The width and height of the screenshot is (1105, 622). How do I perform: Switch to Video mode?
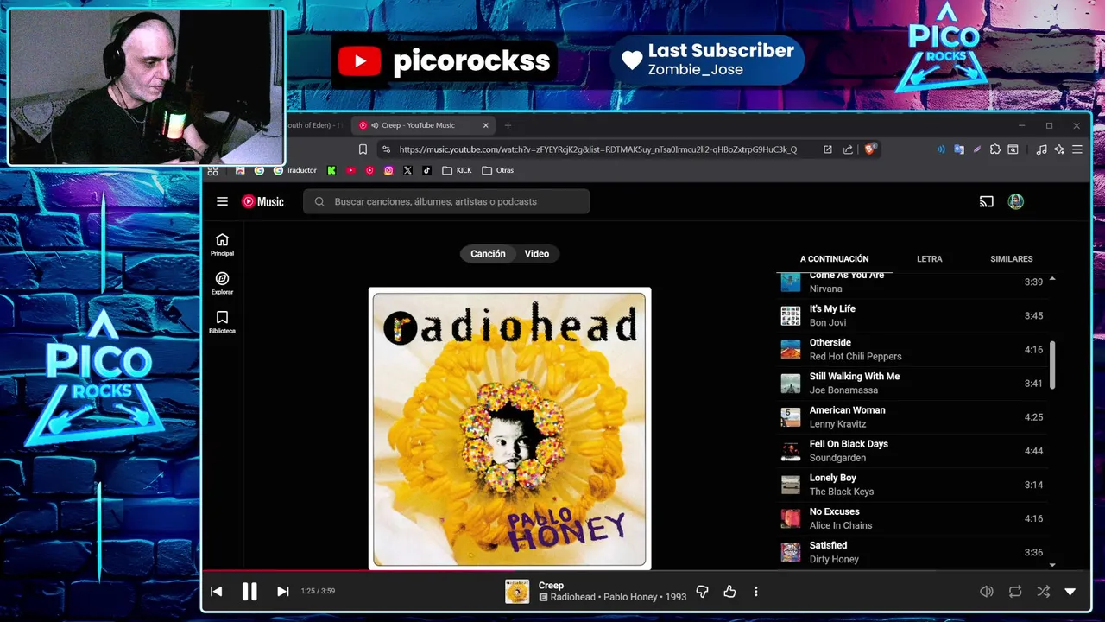537,253
